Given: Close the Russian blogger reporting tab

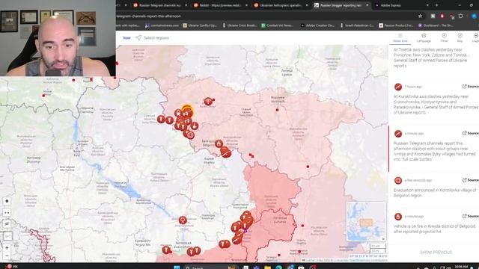Looking at the screenshot, I should tap(367, 5).
